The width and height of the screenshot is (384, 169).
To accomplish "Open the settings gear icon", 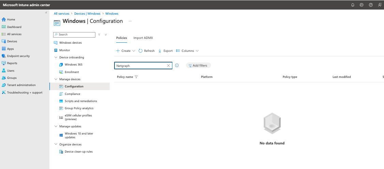I will point(362,5).
